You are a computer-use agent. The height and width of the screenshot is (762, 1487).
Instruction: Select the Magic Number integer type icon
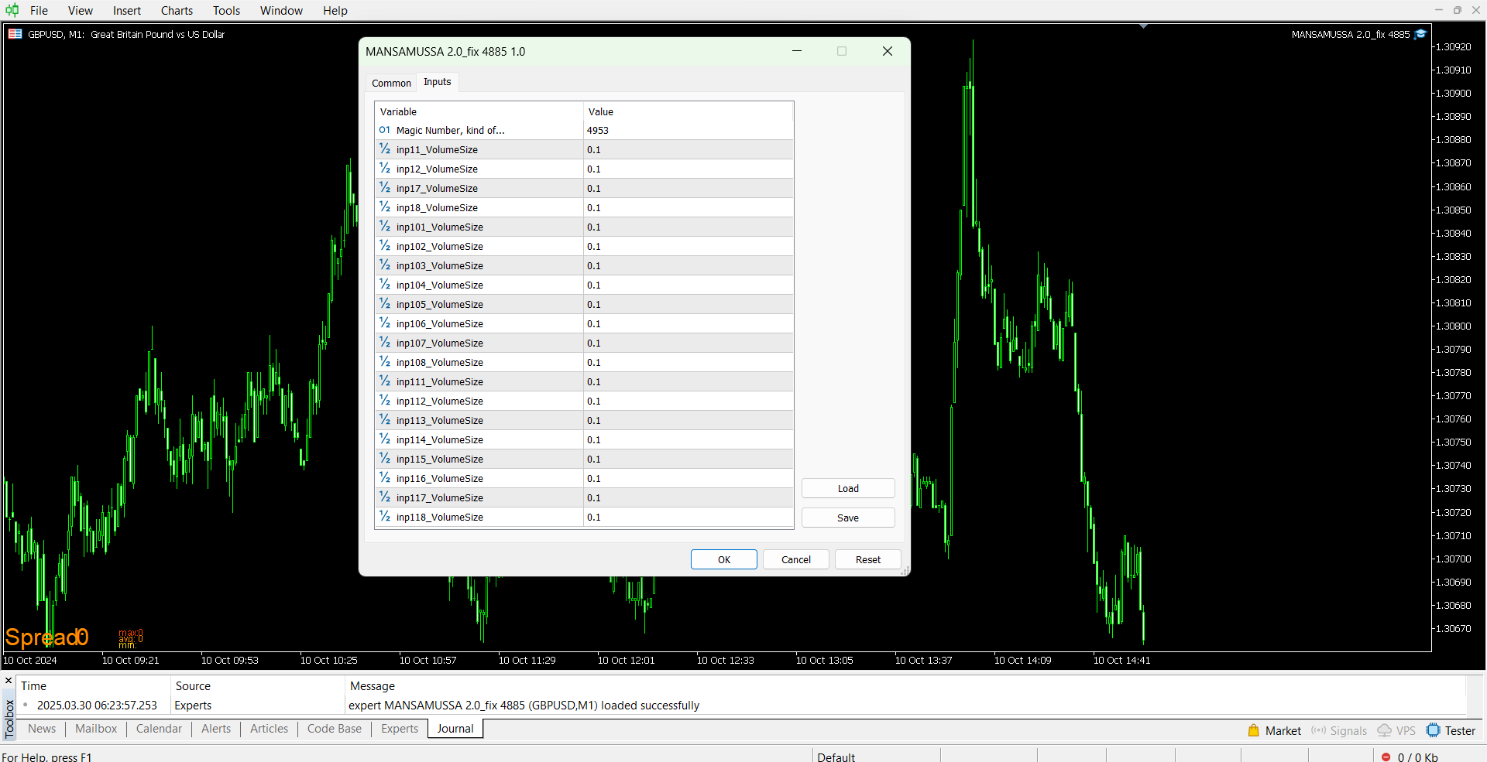385,130
